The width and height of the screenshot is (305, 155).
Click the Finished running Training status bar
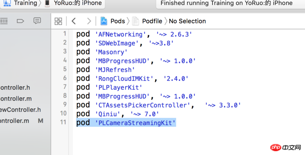tap(226, 3)
